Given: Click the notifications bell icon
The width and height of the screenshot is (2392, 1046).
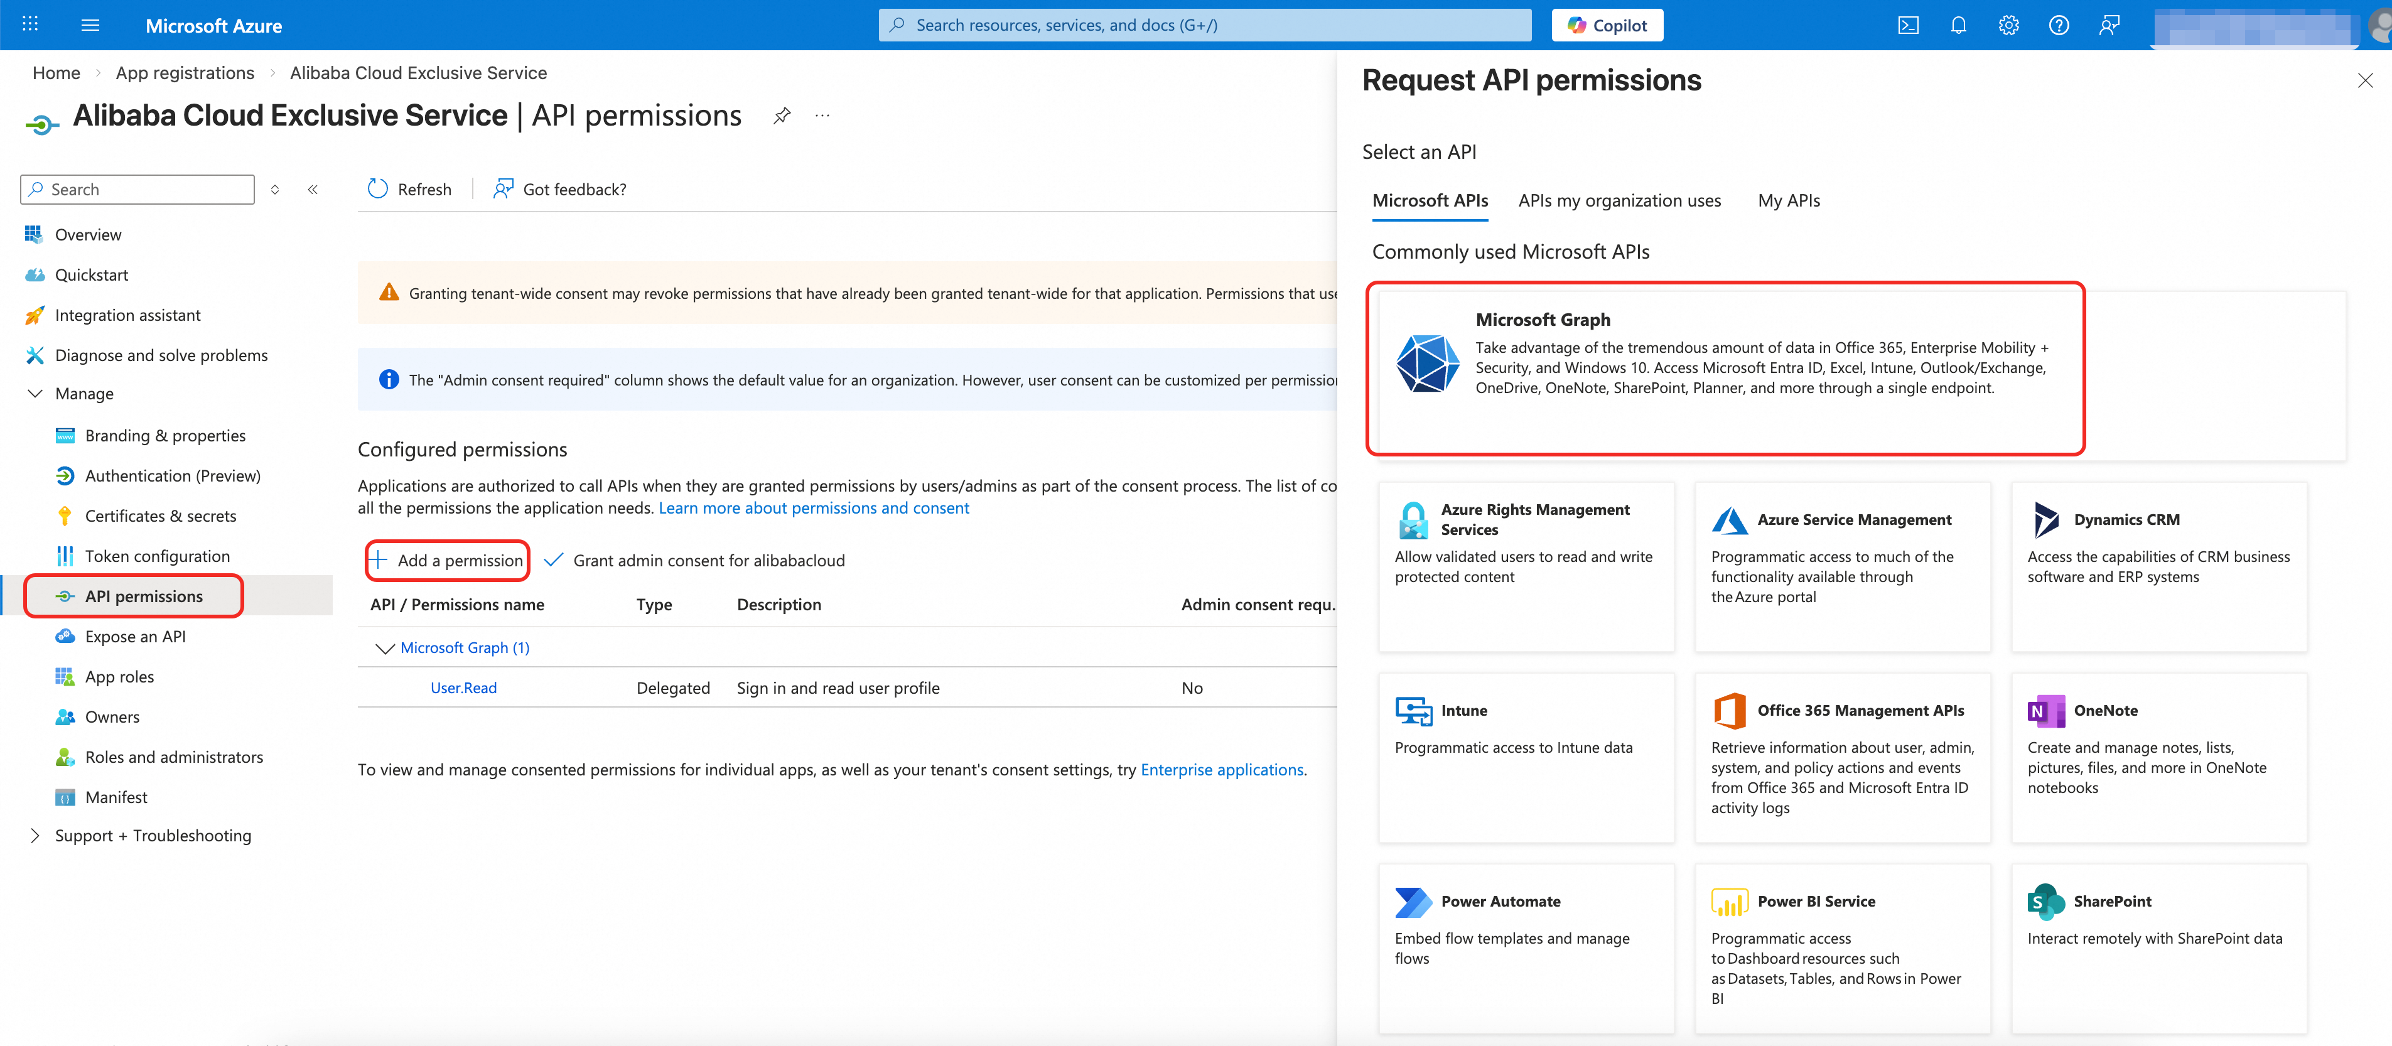Looking at the screenshot, I should pos(1958,25).
